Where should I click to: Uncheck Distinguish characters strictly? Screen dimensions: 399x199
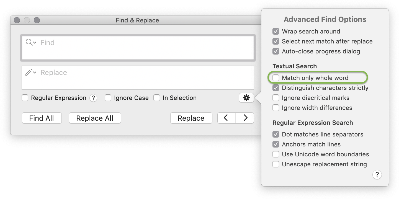(x=276, y=88)
